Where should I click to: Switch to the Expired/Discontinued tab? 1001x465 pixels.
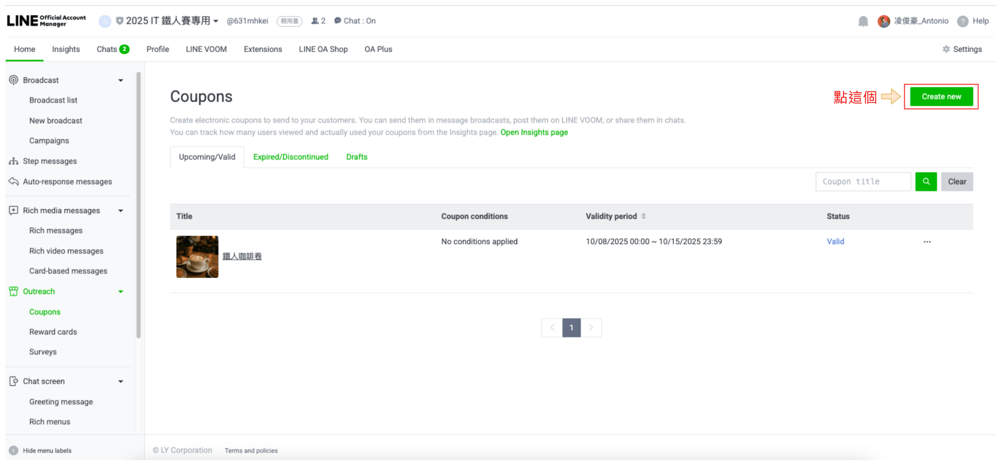tap(291, 157)
